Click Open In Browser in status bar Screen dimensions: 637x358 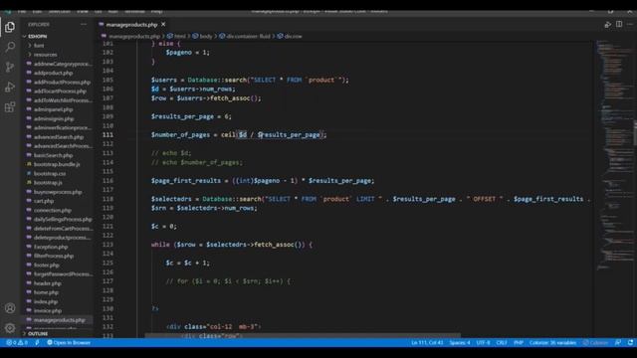coord(69,342)
